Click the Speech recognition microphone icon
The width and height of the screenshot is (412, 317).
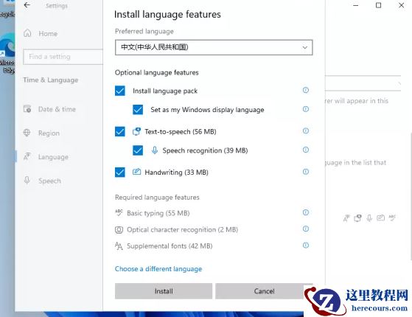(155, 150)
